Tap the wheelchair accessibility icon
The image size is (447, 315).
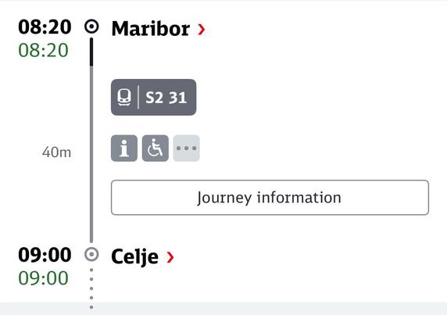pos(155,149)
